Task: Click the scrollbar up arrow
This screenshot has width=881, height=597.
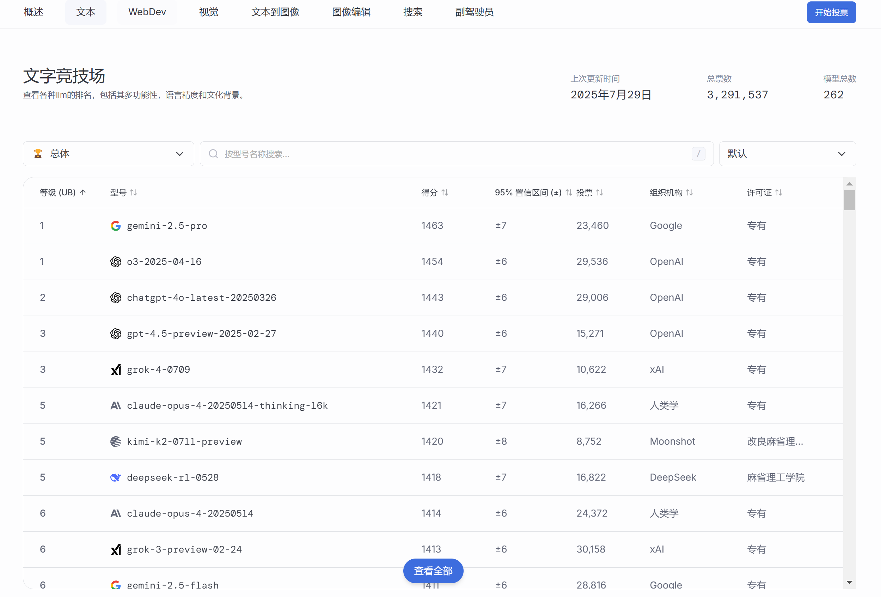Action: pyautogui.click(x=849, y=184)
